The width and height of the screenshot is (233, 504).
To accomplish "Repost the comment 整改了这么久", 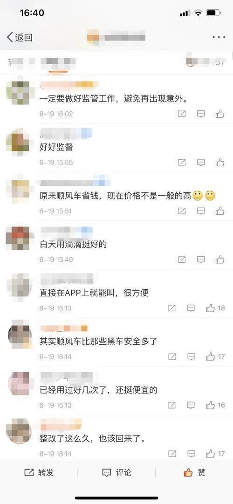I will [172, 454].
